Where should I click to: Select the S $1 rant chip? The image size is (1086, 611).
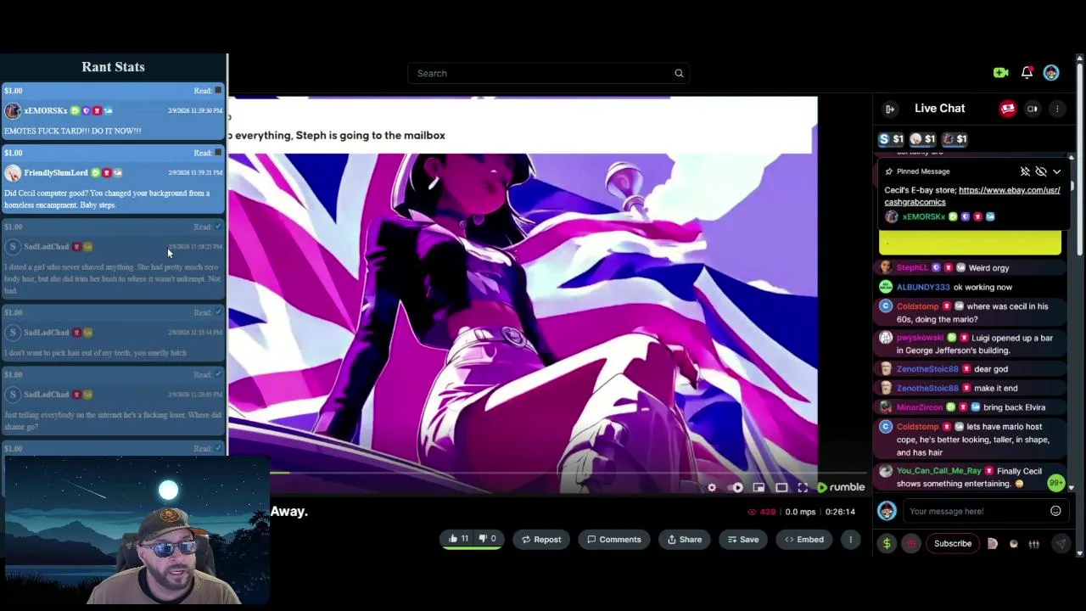tap(891, 139)
